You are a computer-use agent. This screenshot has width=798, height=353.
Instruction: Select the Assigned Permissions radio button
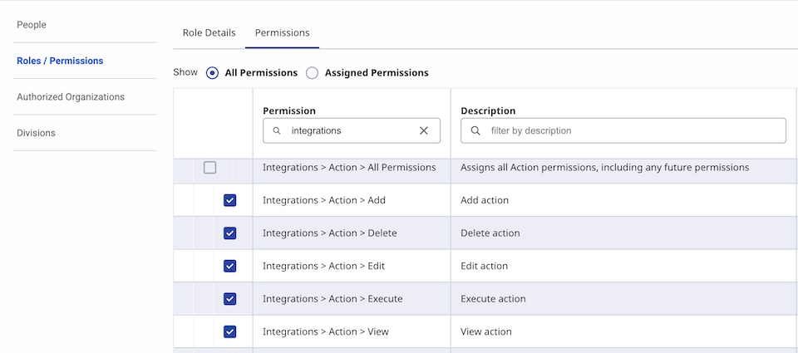[313, 73]
